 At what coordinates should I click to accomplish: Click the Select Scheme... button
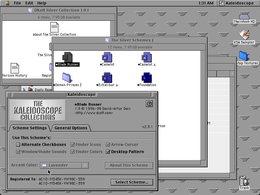click(132, 182)
